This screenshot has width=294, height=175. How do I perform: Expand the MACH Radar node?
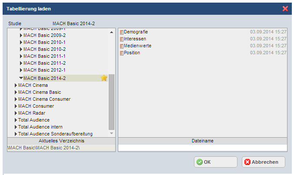(x=16, y=113)
